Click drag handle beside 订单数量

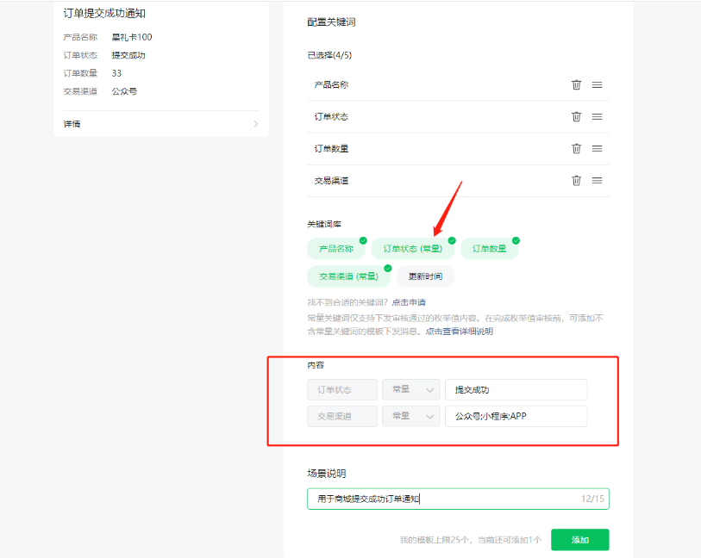(597, 148)
